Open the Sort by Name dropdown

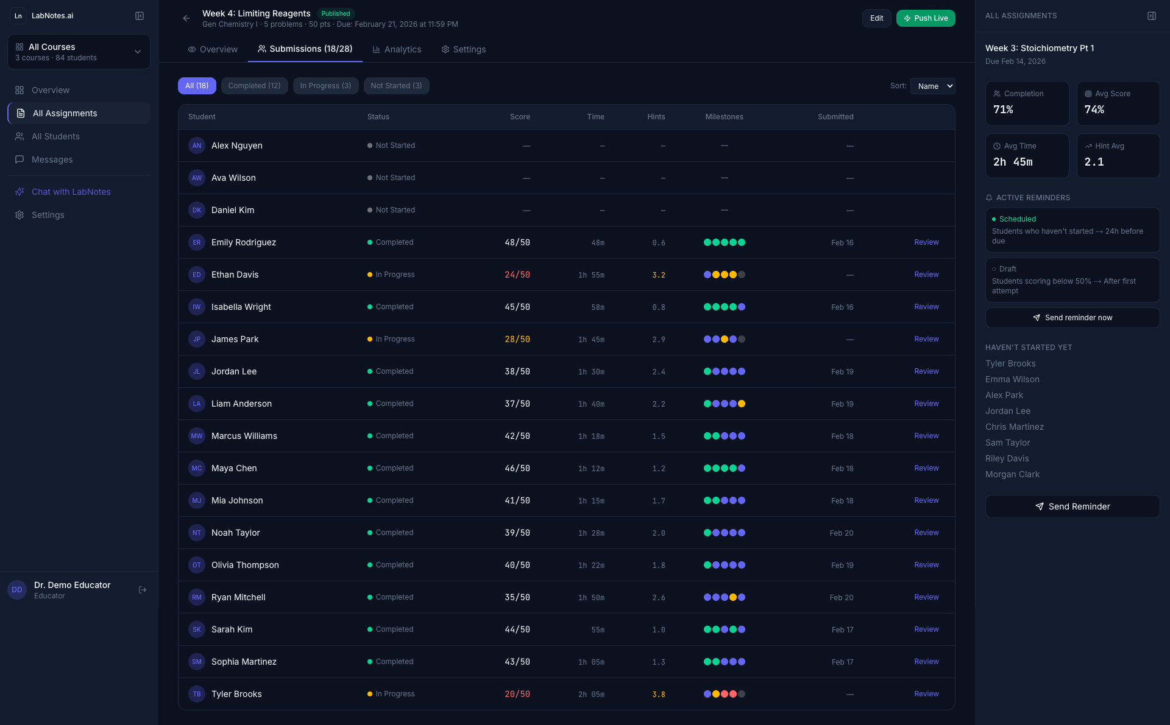932,86
